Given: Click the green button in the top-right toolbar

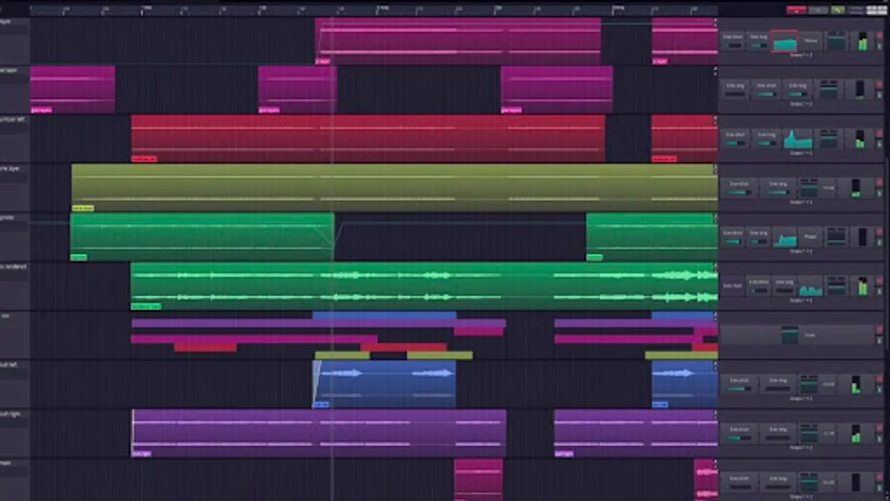Looking at the screenshot, I should pos(838,9).
